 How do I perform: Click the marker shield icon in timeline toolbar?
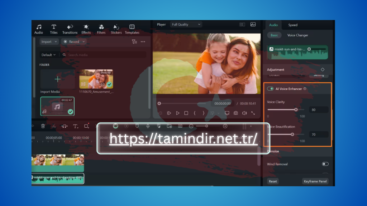[x=137, y=126]
